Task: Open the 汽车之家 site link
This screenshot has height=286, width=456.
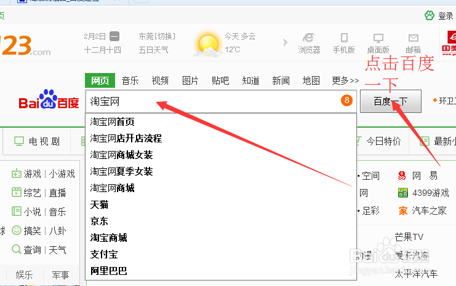Action: [x=430, y=211]
